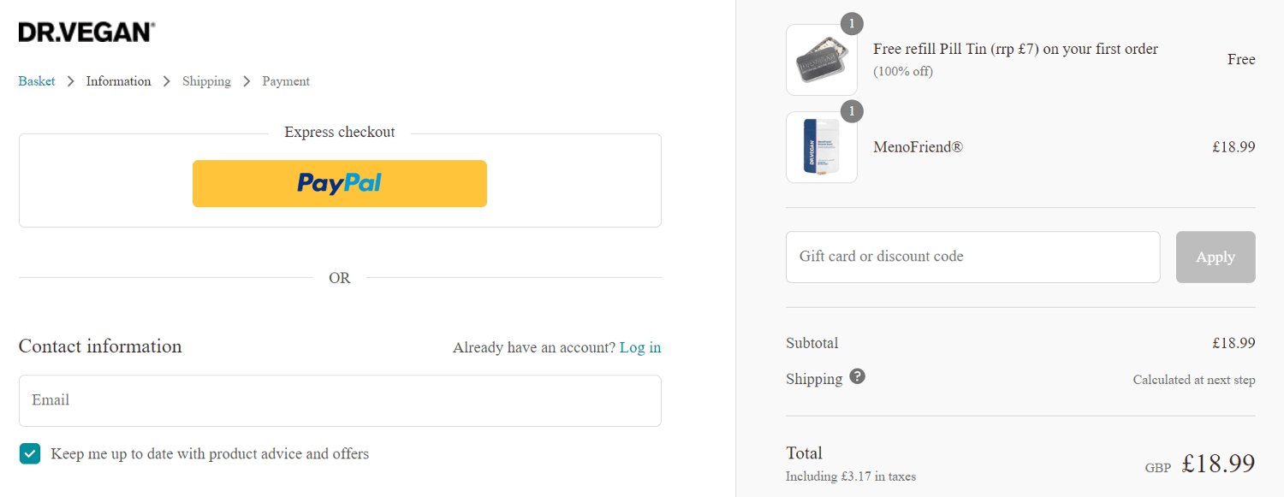Click the Pill Tin quantity badge
Screen dimensions: 1284x497
pyautogui.click(x=852, y=23)
